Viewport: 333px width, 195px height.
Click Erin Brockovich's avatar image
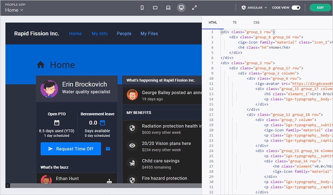pyautogui.click(x=49, y=89)
